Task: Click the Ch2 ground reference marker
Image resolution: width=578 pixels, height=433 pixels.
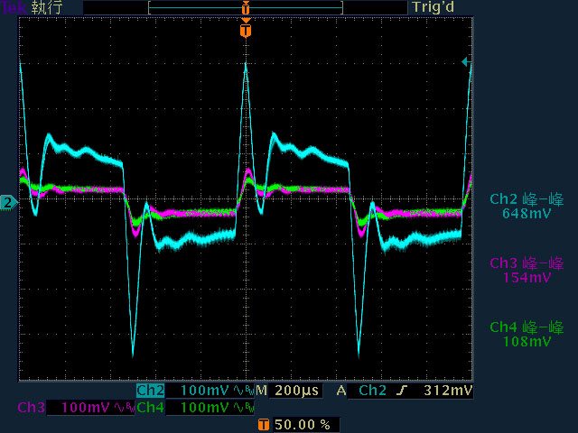Action: click(x=8, y=203)
